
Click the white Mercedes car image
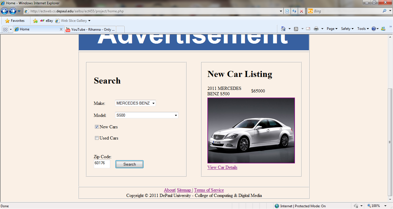point(251,131)
